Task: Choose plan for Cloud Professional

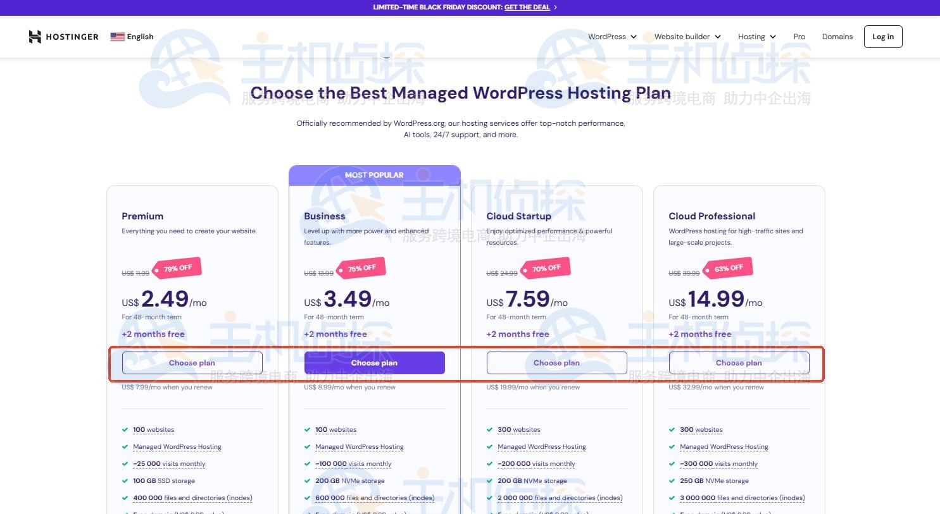Action: click(739, 362)
